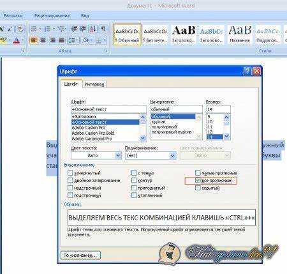
Task: Expand the Абзац group dialog launcher
Action: pos(106,51)
